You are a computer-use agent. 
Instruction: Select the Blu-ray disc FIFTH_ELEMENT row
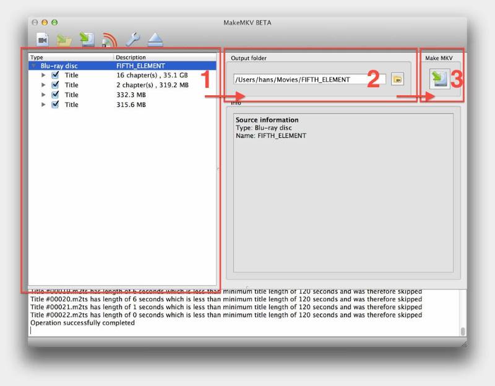[x=123, y=66]
